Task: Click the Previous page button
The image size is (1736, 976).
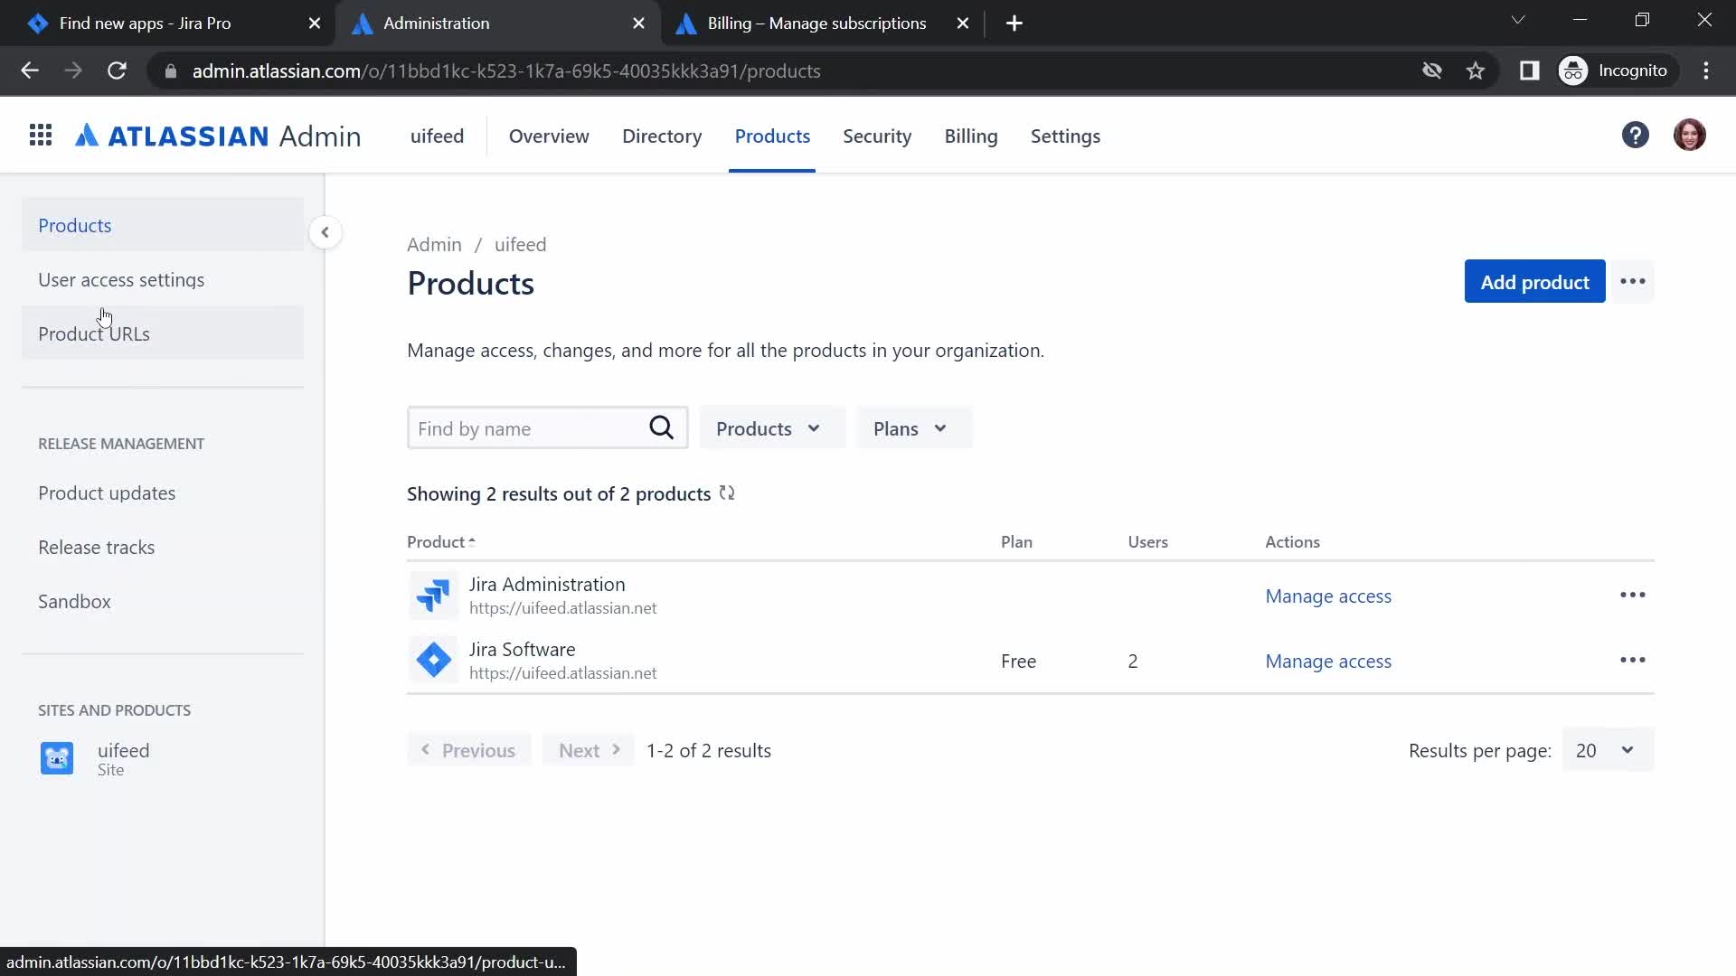Action: (468, 750)
